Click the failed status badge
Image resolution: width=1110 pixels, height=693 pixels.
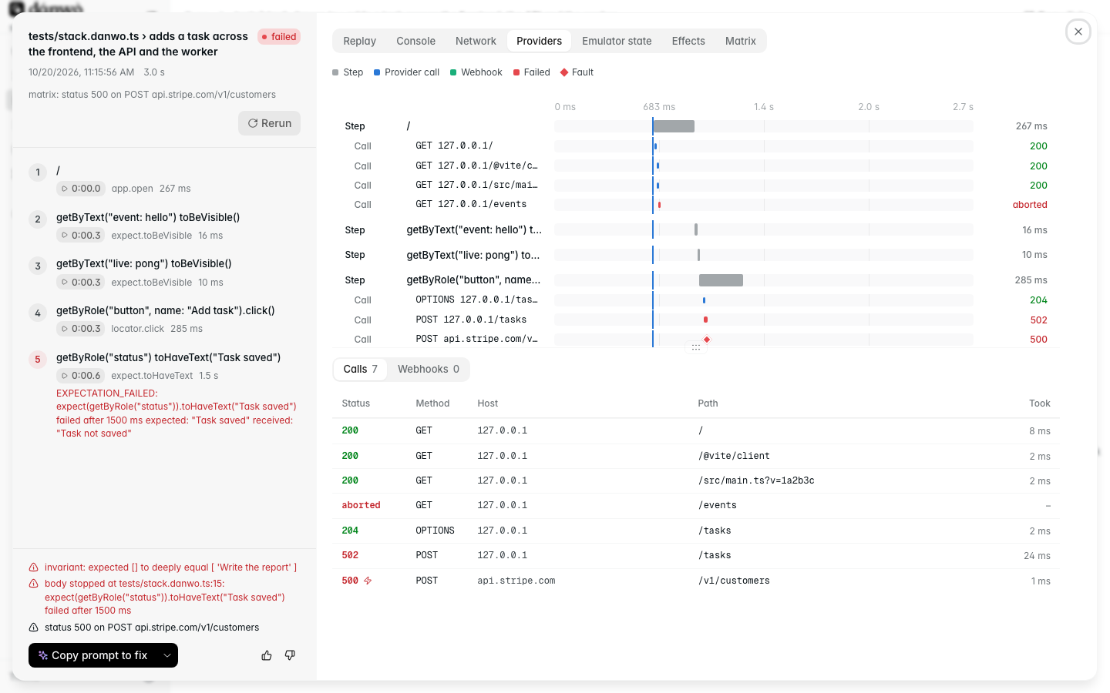(x=279, y=37)
